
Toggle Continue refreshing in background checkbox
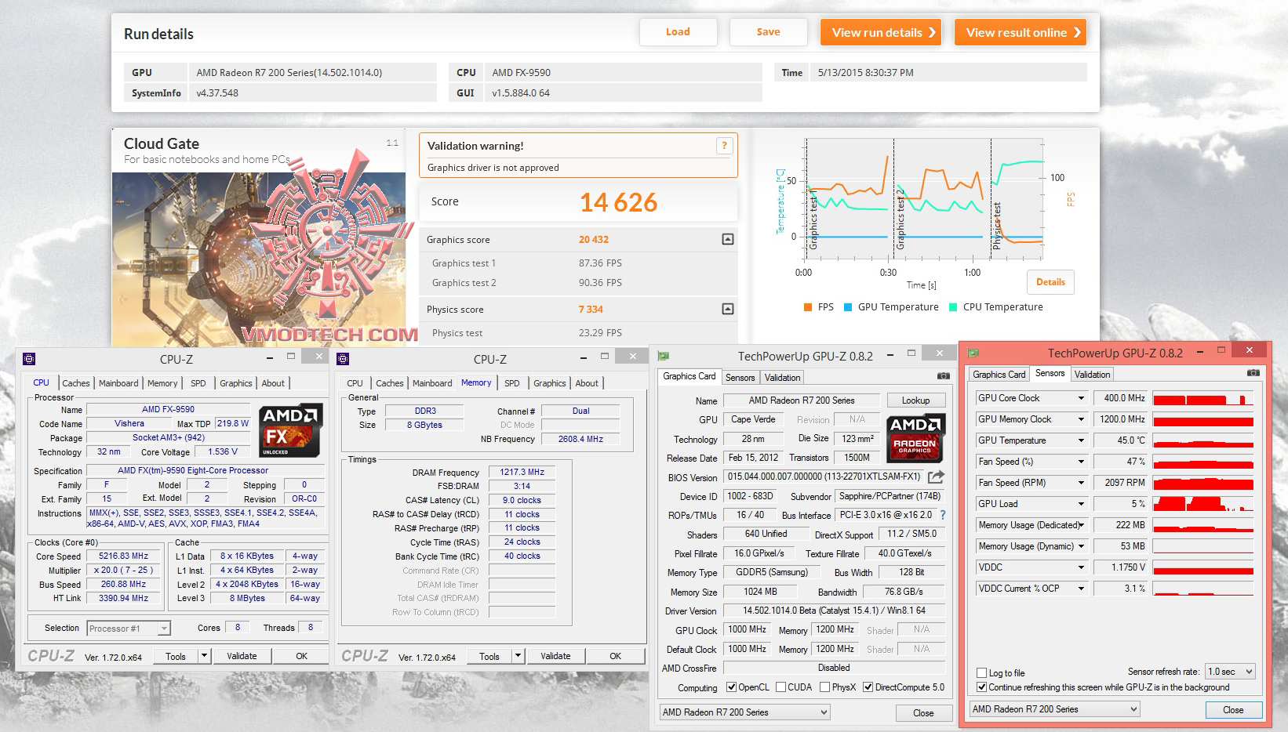981,687
